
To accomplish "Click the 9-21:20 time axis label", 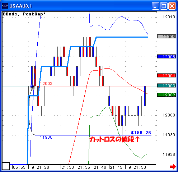I will (40, 167).
